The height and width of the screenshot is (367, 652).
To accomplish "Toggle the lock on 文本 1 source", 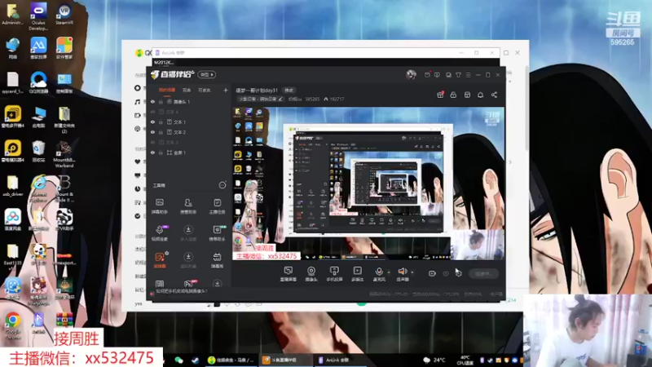I will [161, 122].
